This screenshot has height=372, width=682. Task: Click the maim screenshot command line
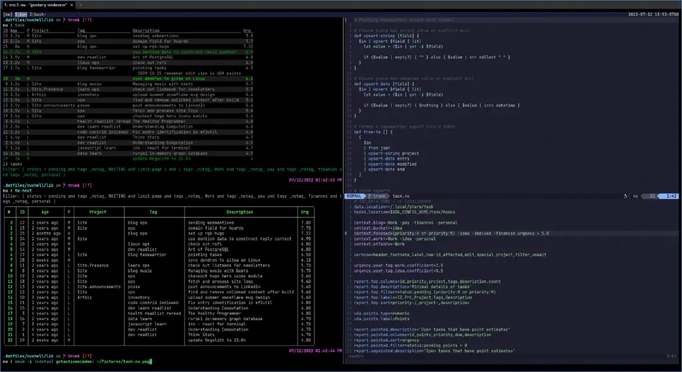(83, 361)
